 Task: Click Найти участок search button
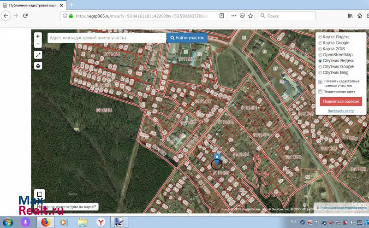point(187,38)
